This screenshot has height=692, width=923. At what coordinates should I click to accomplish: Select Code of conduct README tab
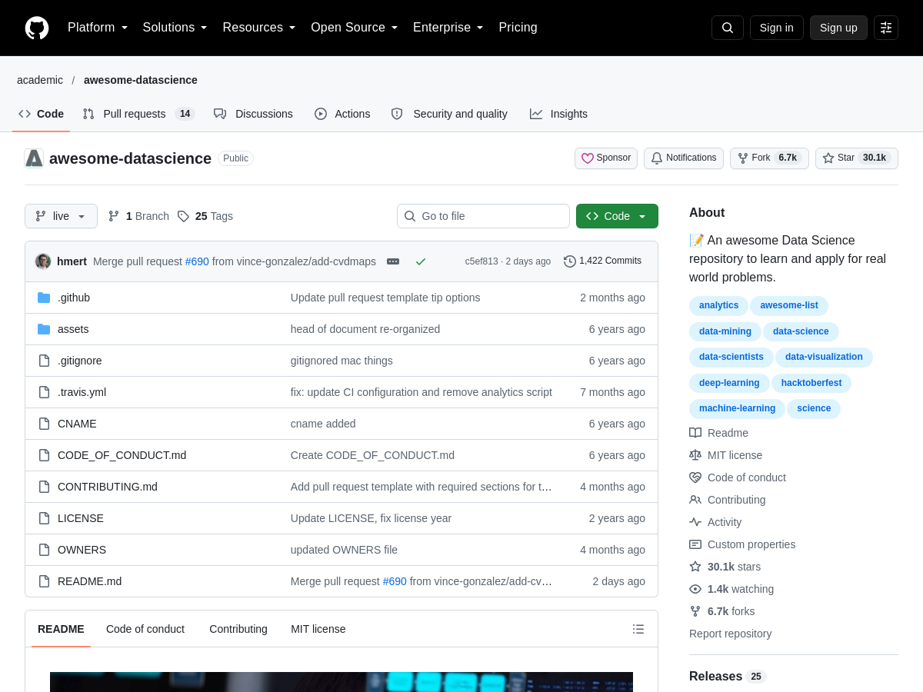[x=145, y=629]
